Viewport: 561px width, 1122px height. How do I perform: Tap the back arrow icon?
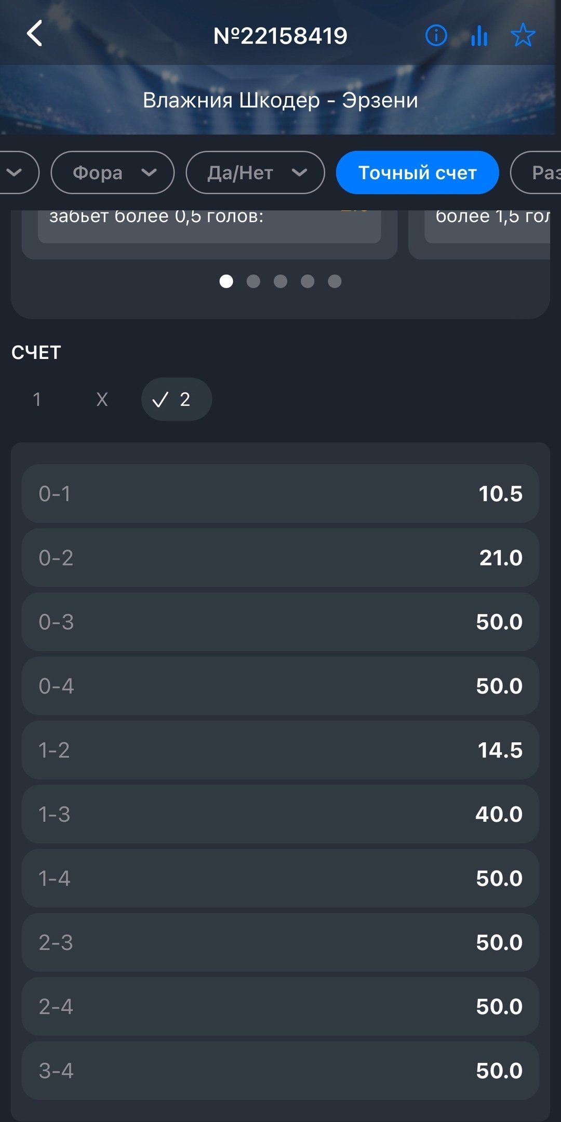pyautogui.click(x=34, y=34)
